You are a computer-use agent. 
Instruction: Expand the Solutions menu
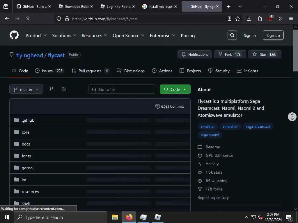click(x=64, y=35)
